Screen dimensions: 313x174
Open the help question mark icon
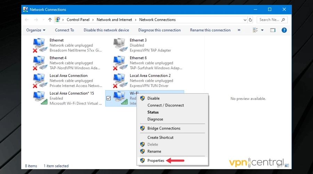coord(284,30)
